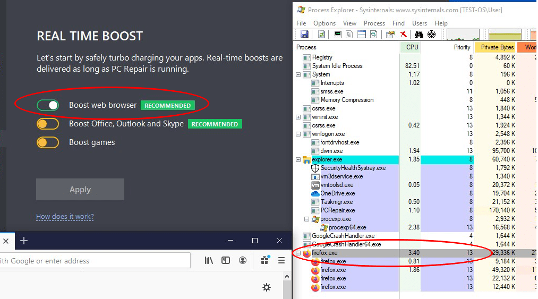Click the Firefox sidebar toggle icon
Screen dimensions: 538x299
coord(226,261)
